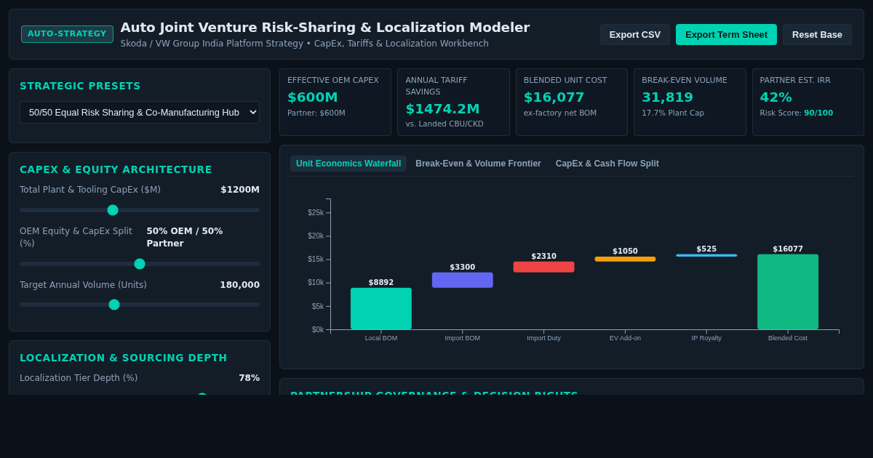Click the Export CSV button

[635, 34]
